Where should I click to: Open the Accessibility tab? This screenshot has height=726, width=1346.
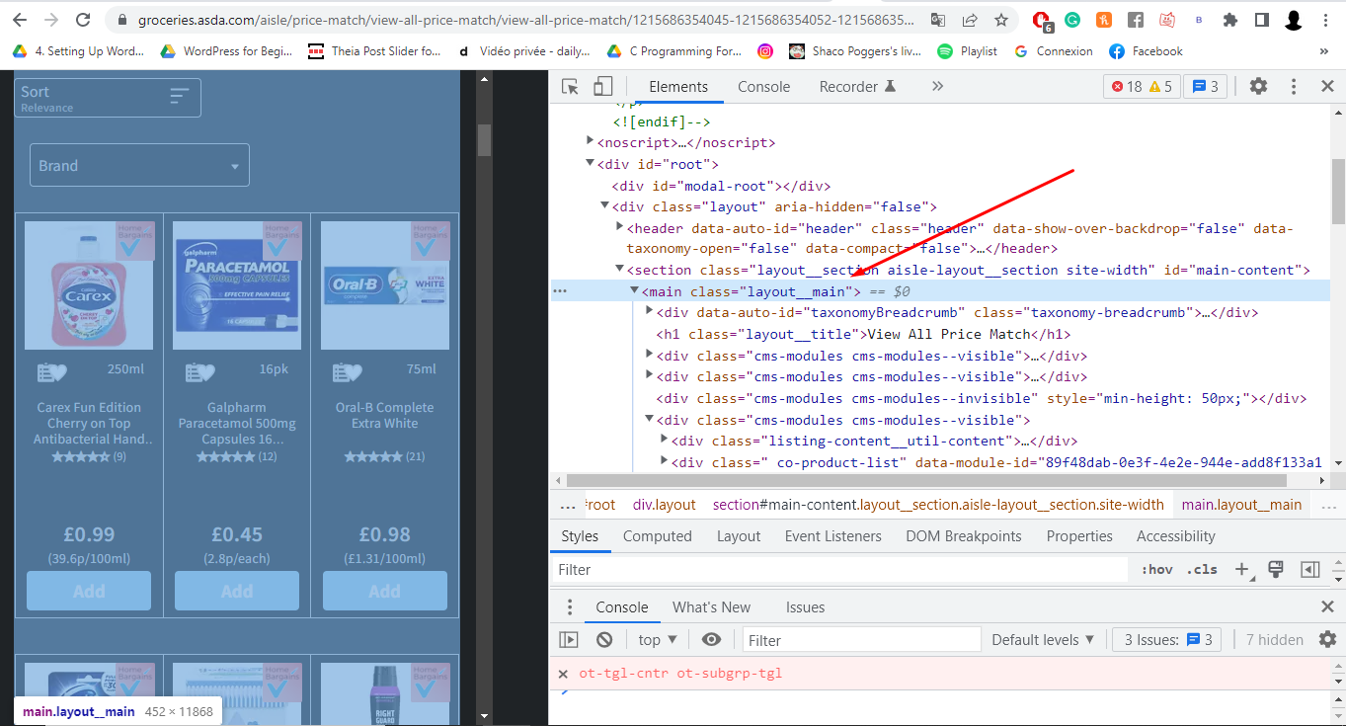(1176, 536)
